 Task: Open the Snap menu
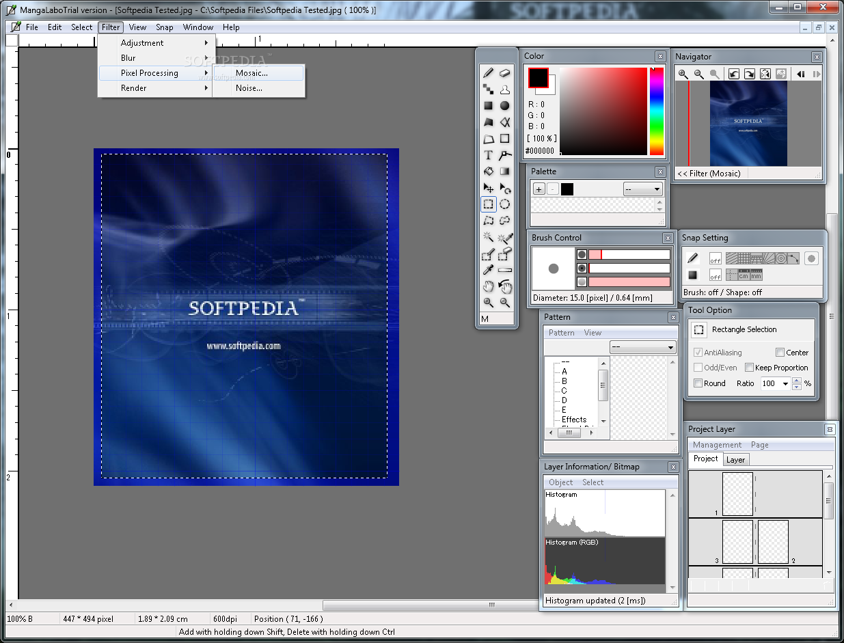coord(165,27)
